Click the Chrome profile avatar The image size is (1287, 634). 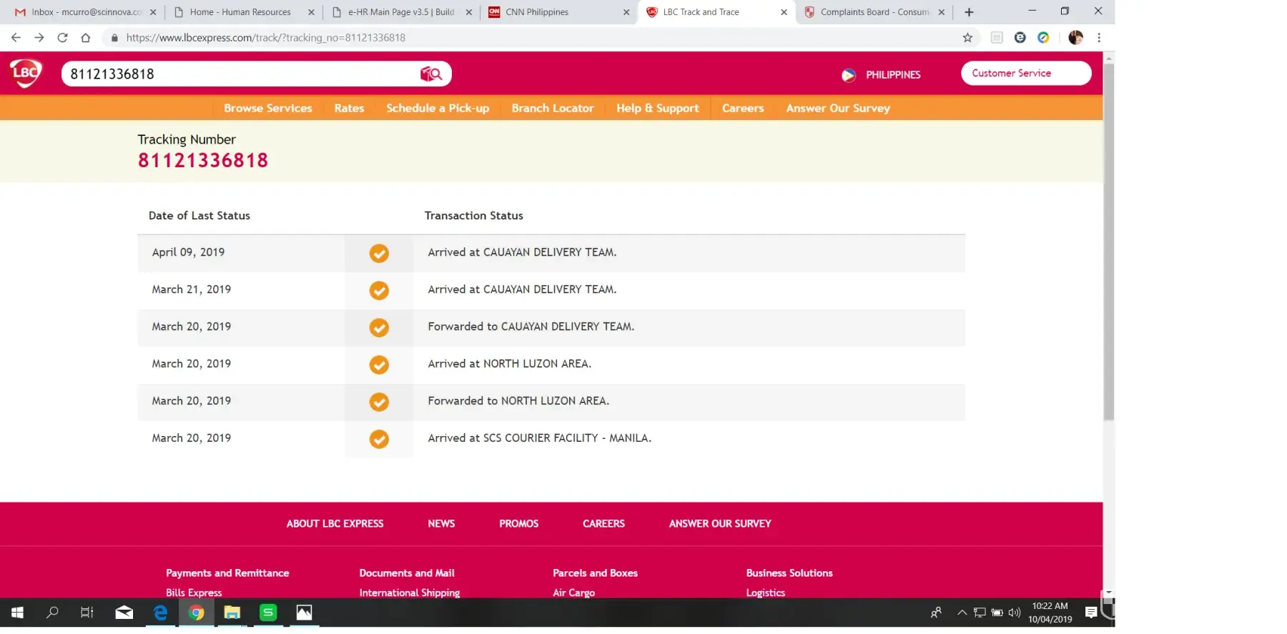tap(1075, 38)
